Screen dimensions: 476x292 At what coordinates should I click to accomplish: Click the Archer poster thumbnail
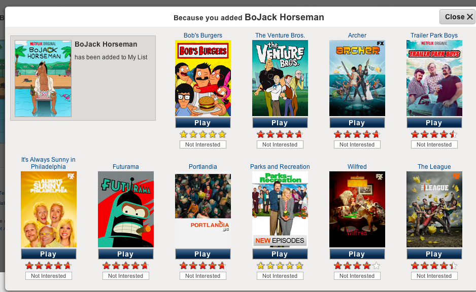click(x=357, y=78)
